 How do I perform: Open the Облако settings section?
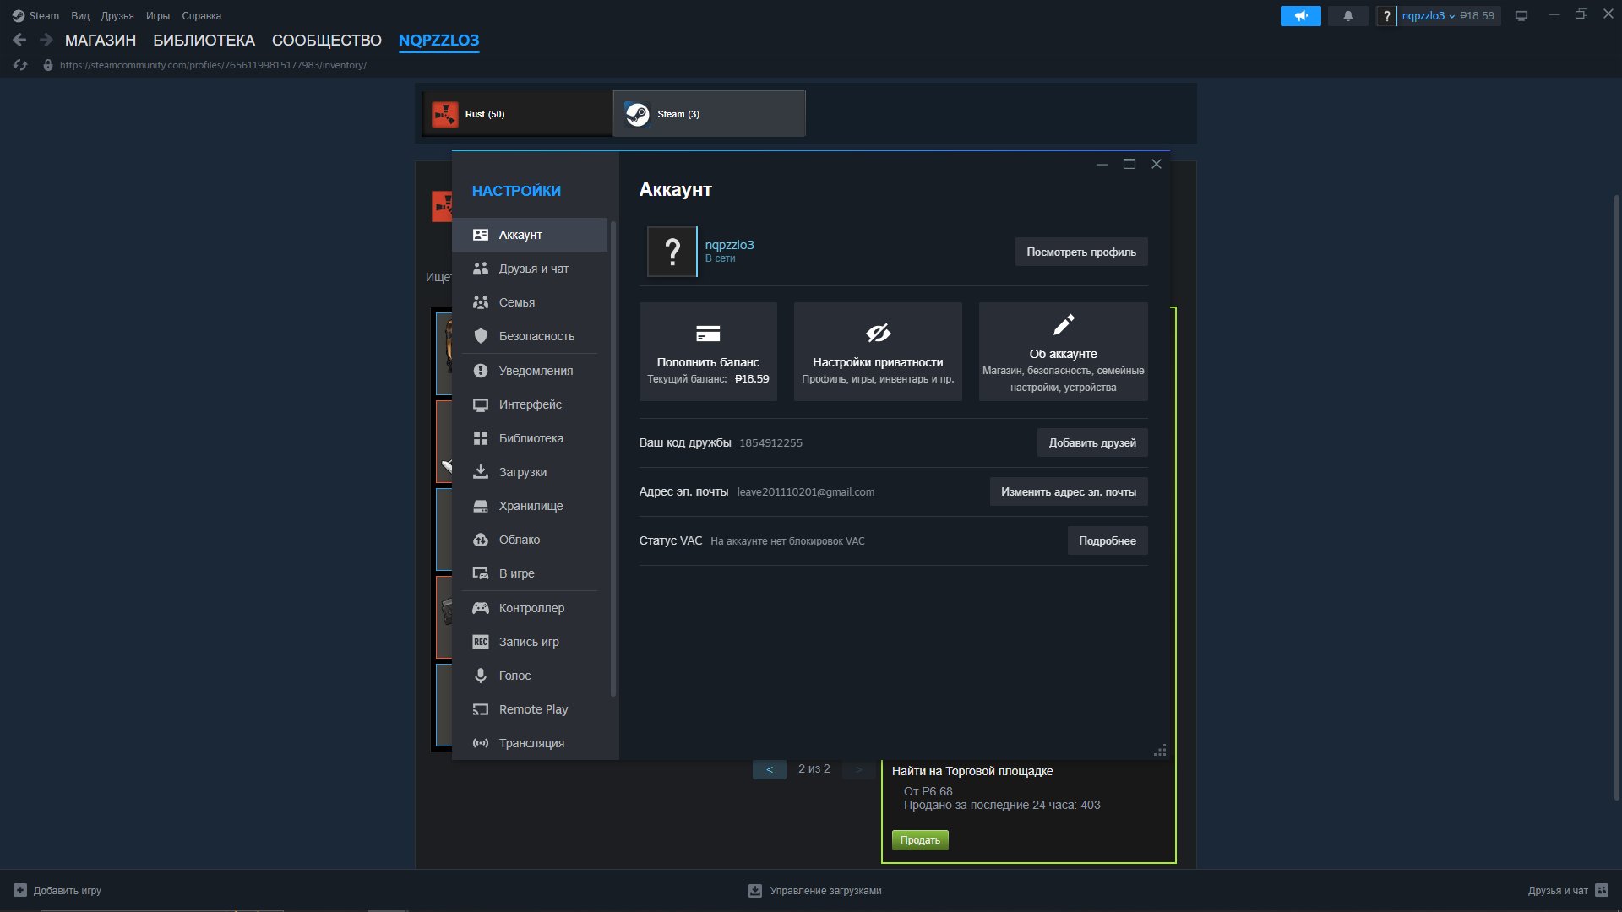530,540
